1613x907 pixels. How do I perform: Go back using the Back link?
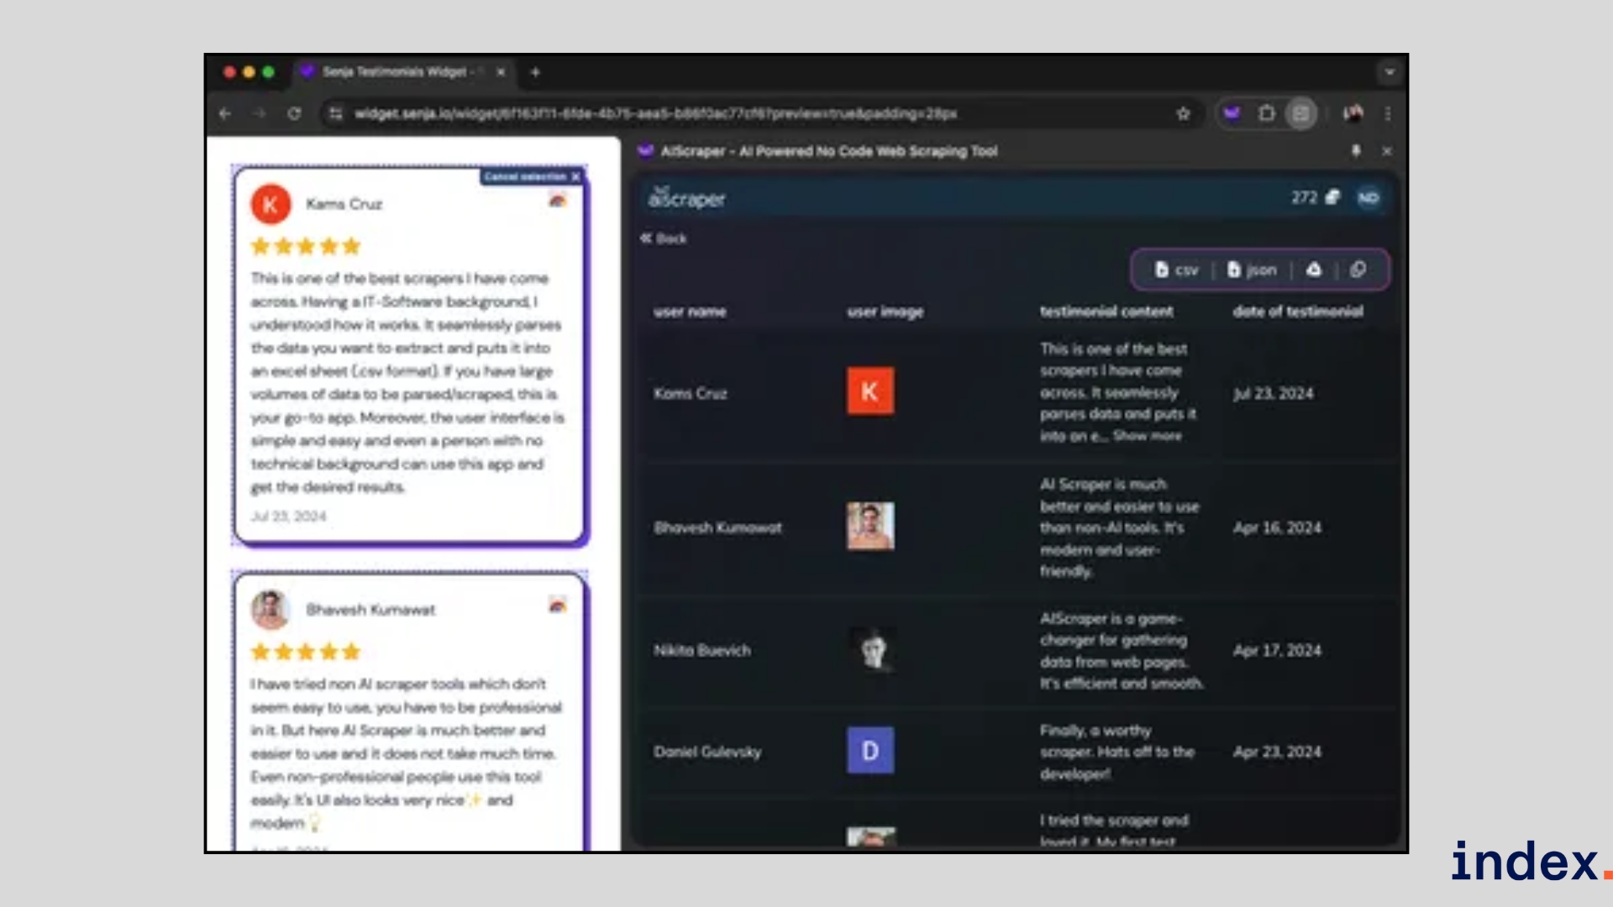tap(664, 239)
